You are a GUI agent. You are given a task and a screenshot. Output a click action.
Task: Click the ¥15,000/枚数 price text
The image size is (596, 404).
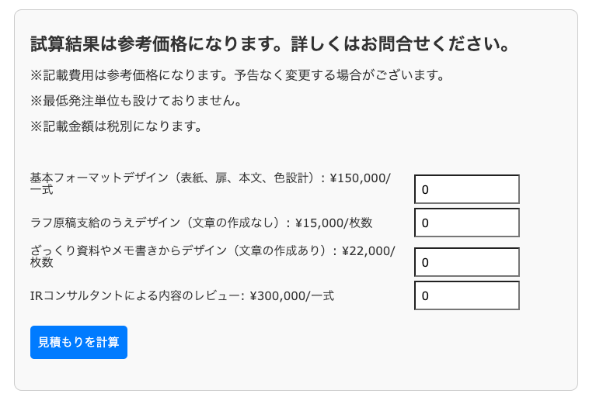(x=334, y=223)
